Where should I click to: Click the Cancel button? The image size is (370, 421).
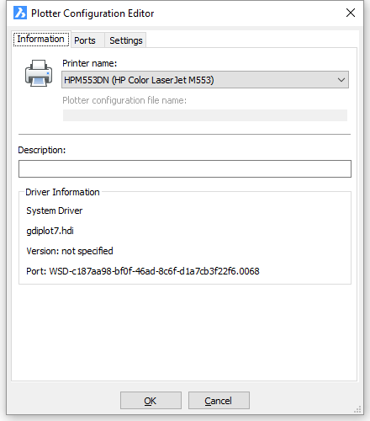pos(219,401)
